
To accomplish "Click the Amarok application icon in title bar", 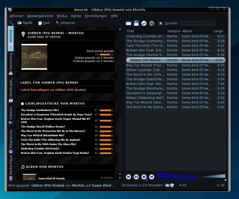I will [x=10, y=10].
